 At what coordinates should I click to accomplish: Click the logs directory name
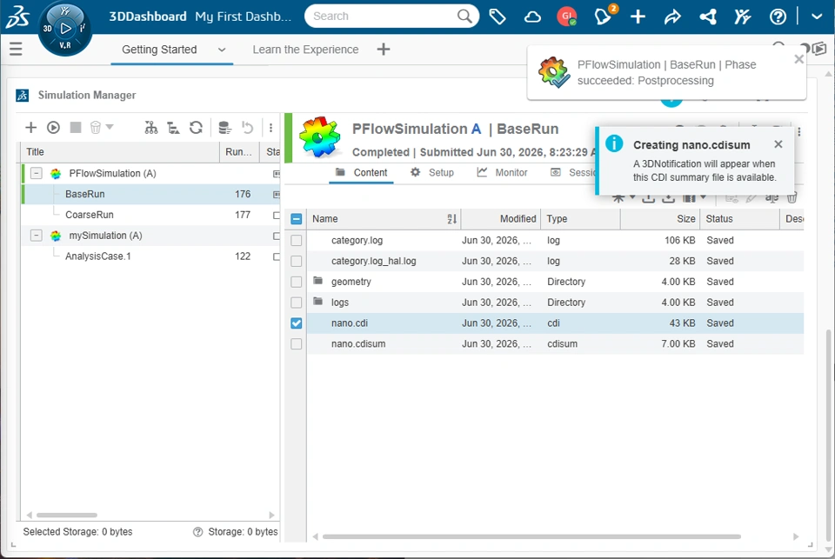click(340, 303)
